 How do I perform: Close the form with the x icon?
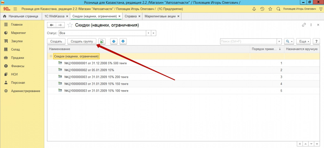coord(318,25)
